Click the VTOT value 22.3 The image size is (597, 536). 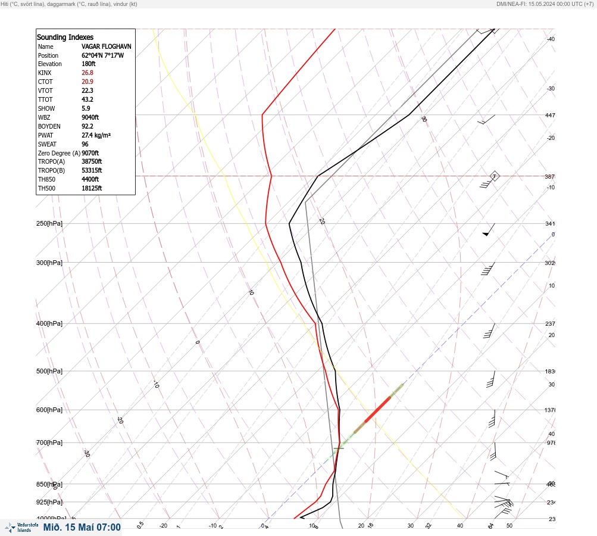[87, 91]
